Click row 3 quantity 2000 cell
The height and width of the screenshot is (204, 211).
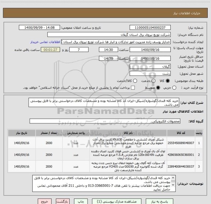(49, 166)
